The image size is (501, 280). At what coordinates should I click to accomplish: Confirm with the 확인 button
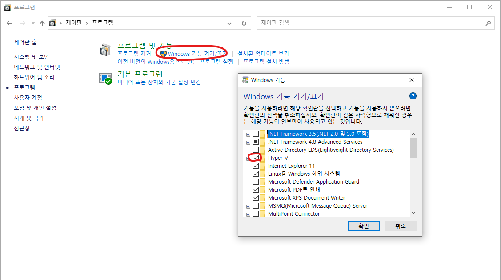point(364,226)
